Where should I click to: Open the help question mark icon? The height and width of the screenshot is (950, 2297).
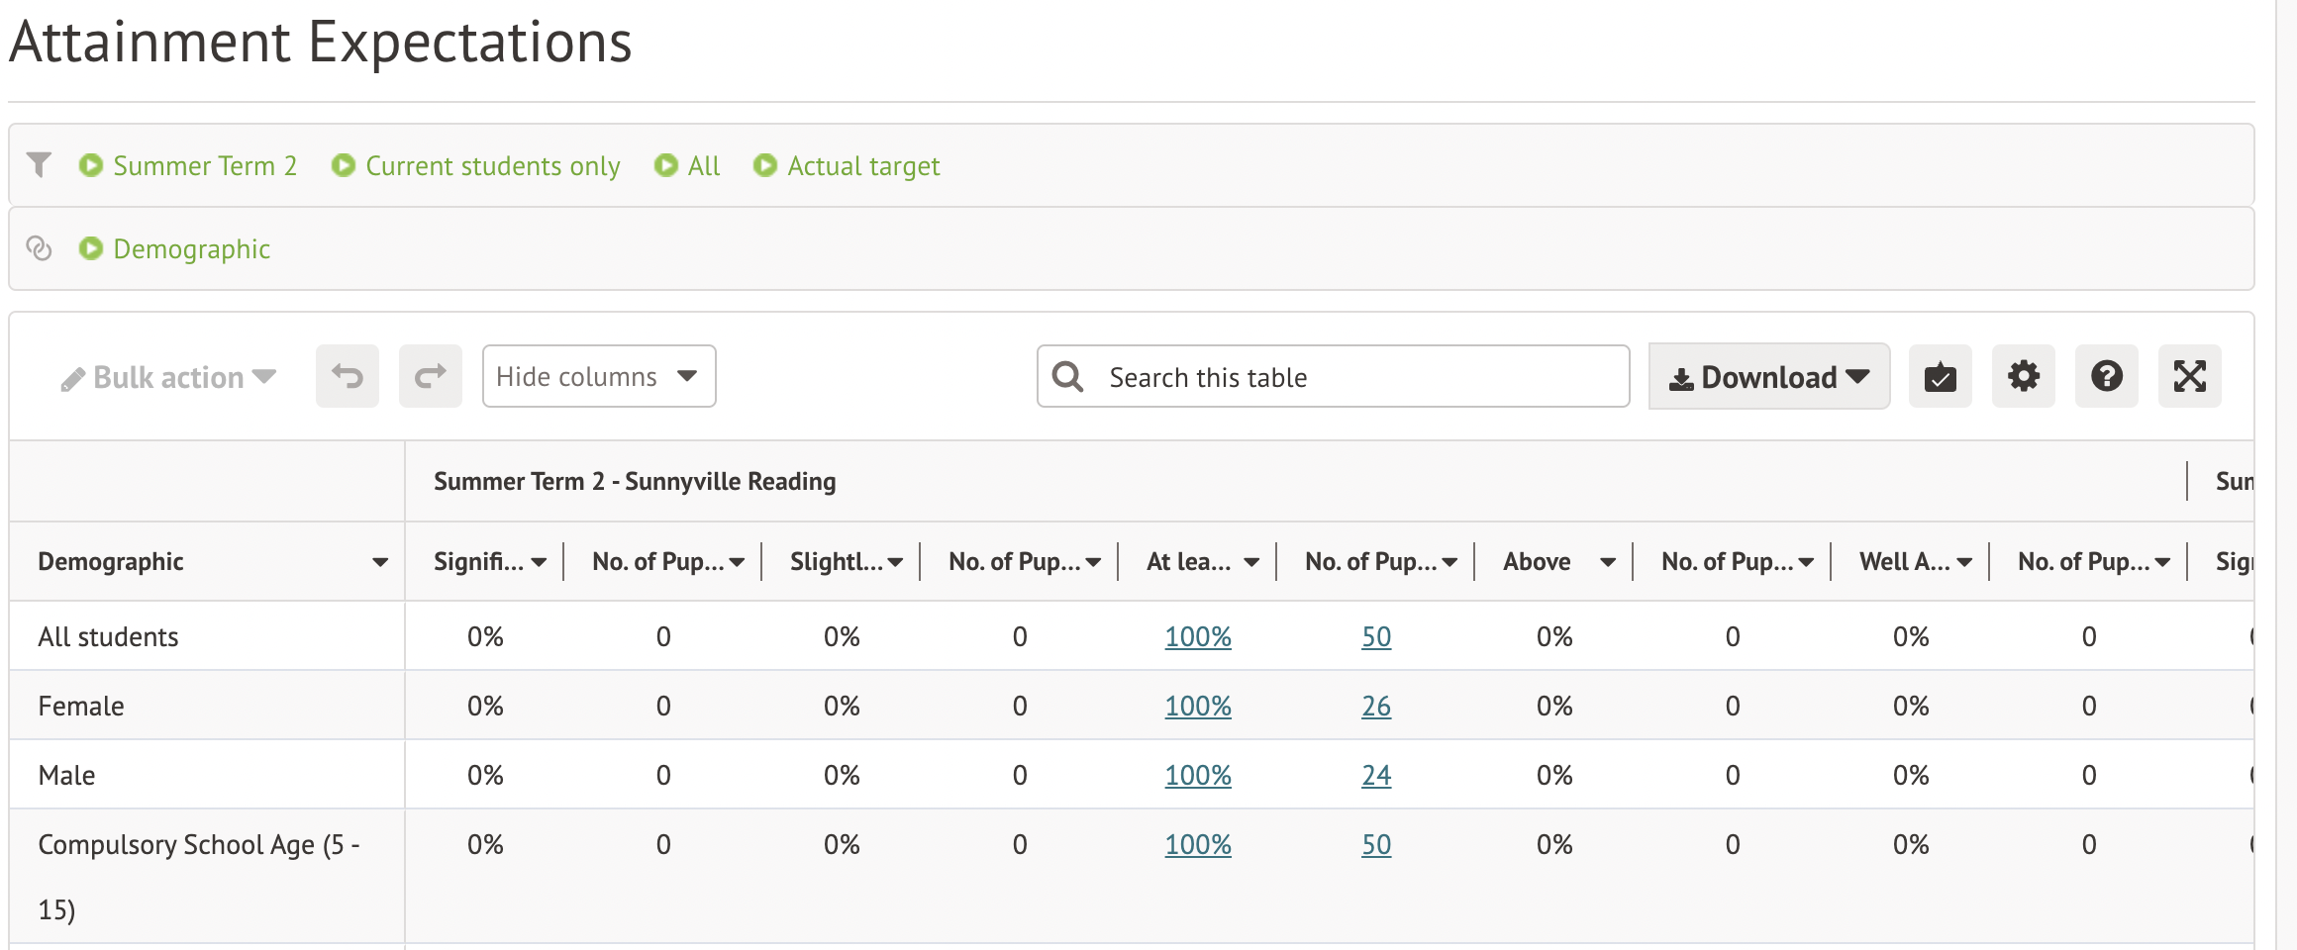point(2106,377)
